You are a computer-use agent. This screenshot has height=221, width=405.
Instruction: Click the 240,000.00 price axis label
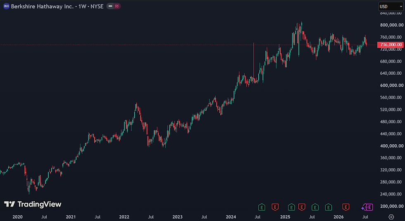[x=392, y=194]
